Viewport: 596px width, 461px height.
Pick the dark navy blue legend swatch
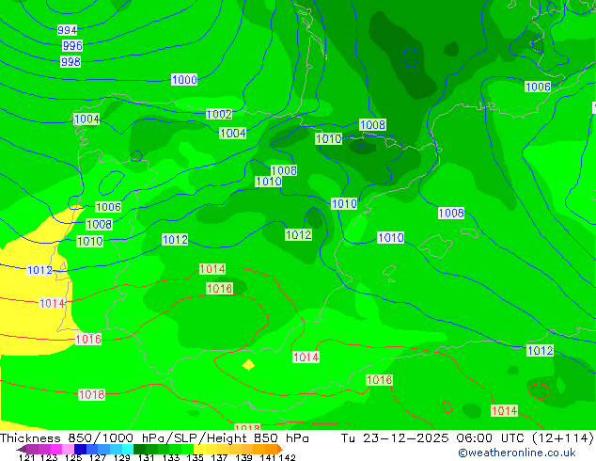point(80,449)
